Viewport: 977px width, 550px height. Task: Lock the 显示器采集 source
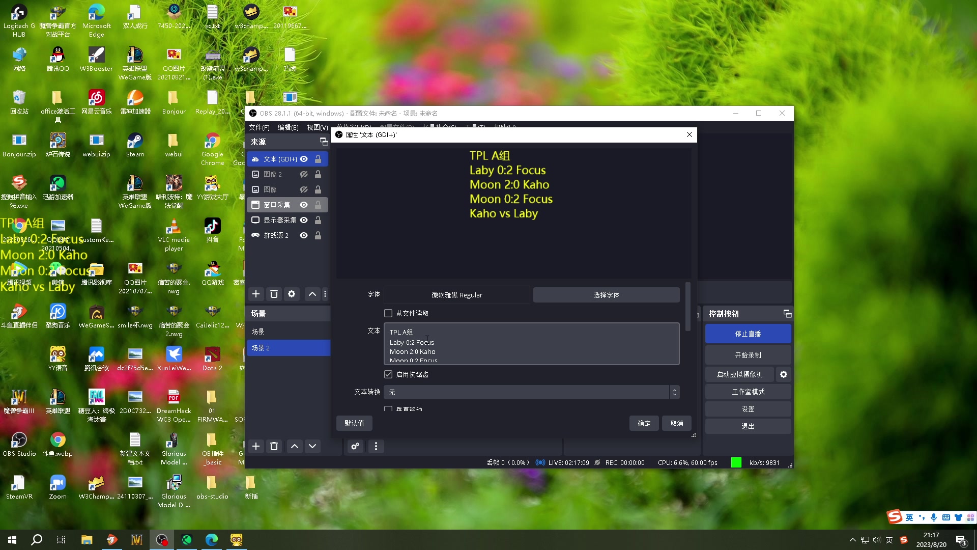click(x=318, y=220)
